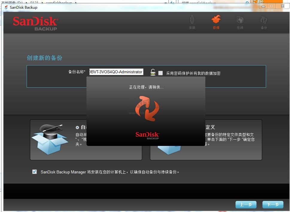Image resolution: width=290 pixels, height=212 pixels.
Task: Click the 备份 sync arrows icon
Action: [263, 20]
